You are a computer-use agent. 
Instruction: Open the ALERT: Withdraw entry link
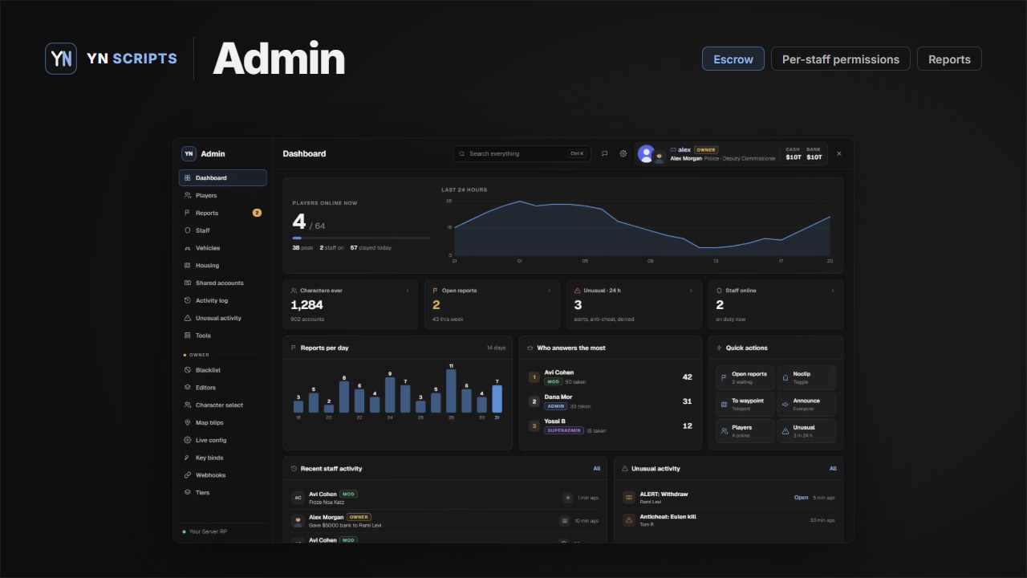801,498
